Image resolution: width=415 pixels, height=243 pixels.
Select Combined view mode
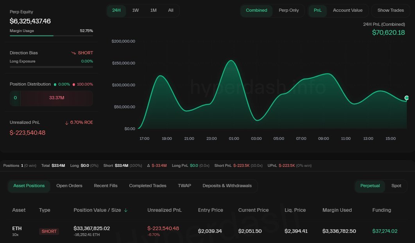point(256,11)
